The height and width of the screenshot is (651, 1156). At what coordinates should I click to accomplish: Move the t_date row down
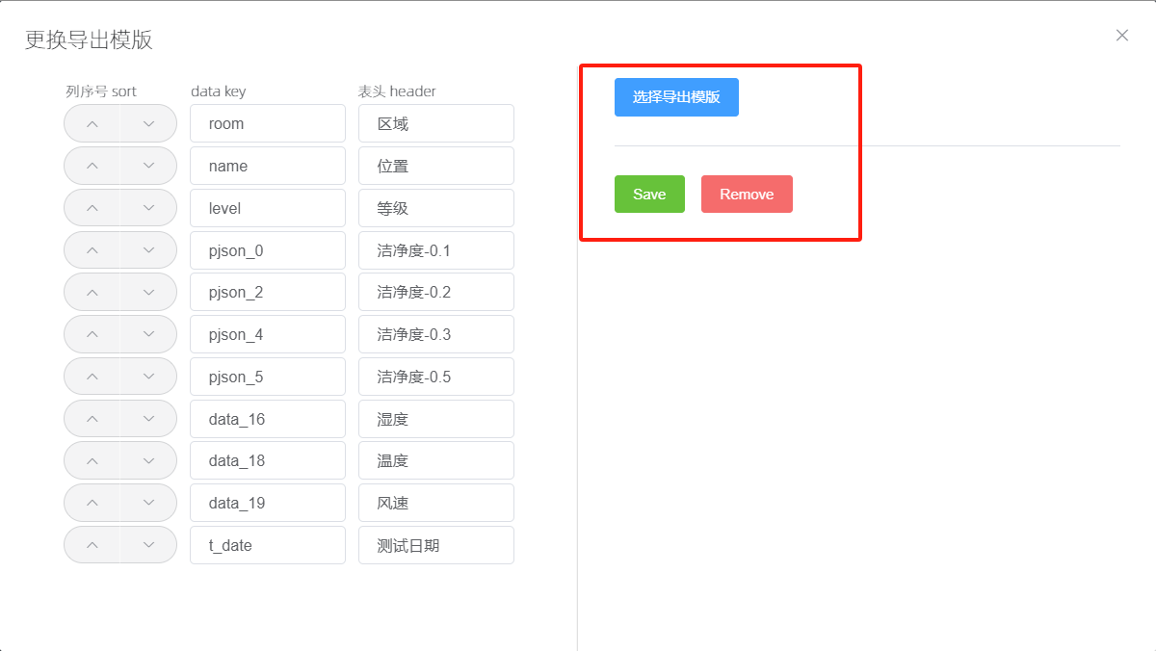tap(148, 545)
